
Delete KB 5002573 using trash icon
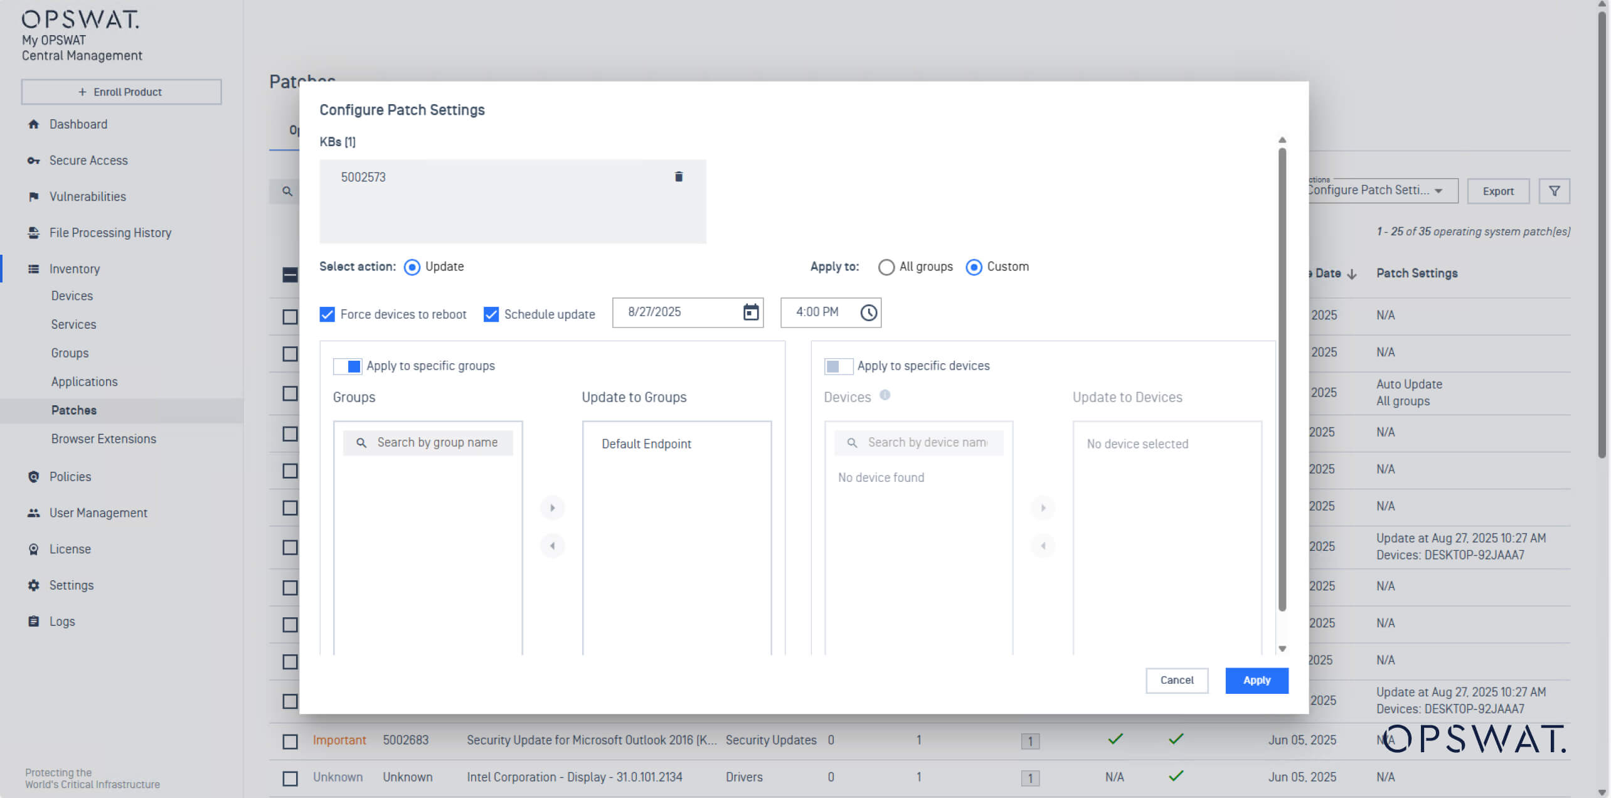click(x=679, y=176)
